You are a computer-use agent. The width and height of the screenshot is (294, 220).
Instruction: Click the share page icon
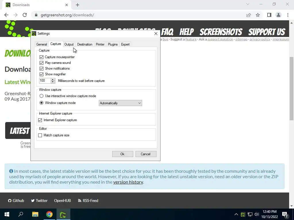(249, 15)
